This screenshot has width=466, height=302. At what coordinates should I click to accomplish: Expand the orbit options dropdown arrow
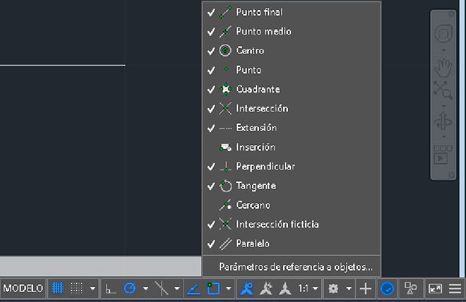click(443, 136)
